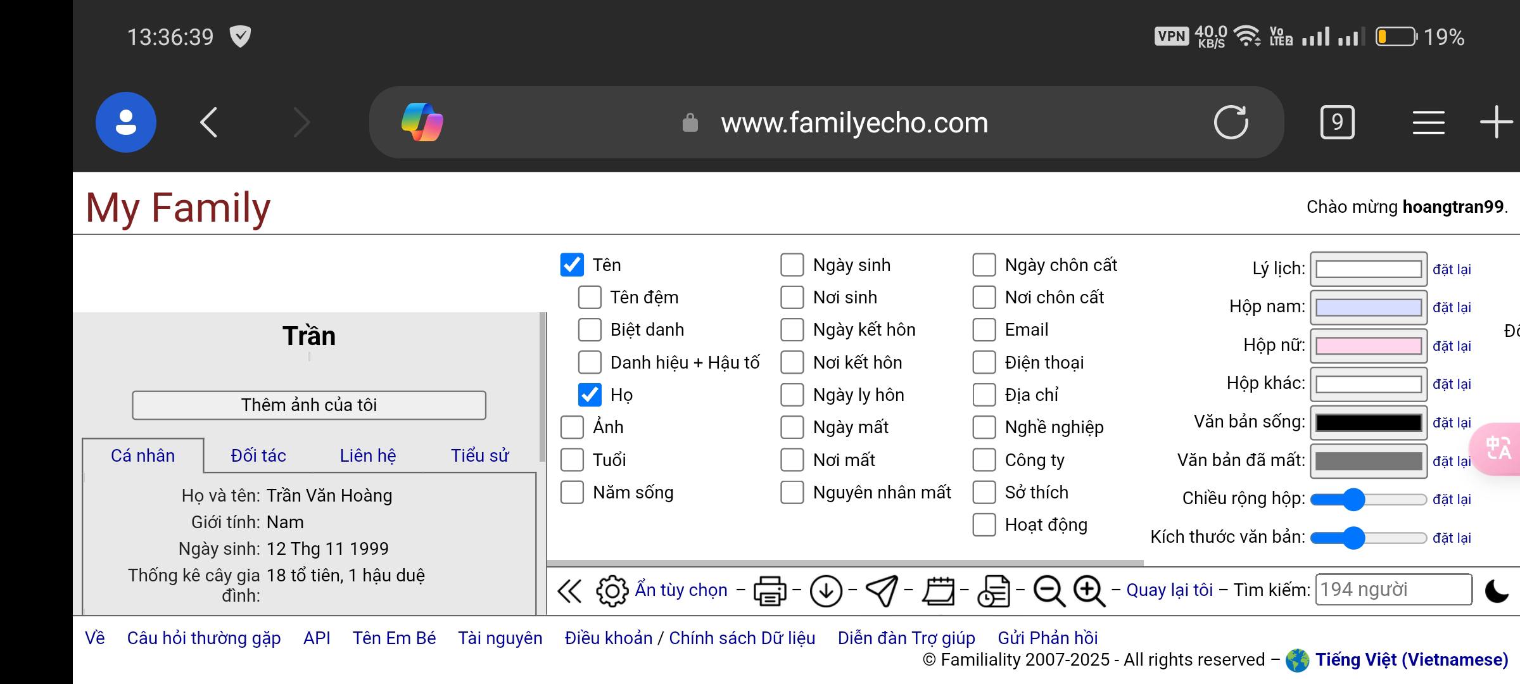
Task: Open a new tab with plus icon
Action: (x=1497, y=122)
